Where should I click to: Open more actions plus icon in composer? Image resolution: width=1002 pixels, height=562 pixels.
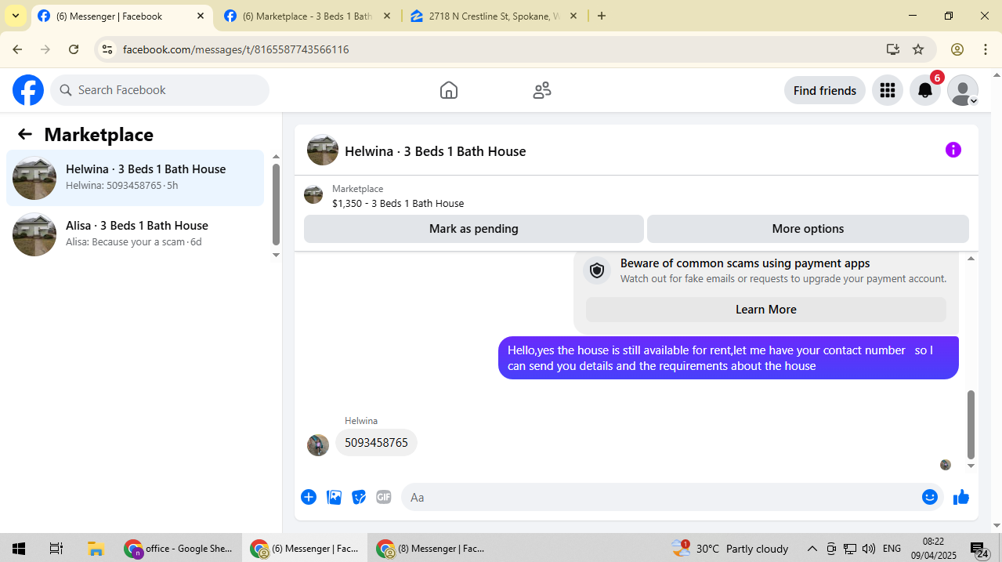pos(309,497)
